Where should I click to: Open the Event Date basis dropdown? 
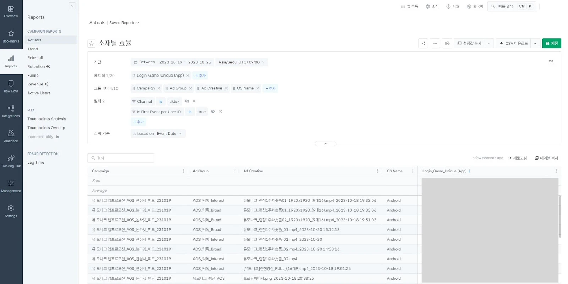click(x=169, y=134)
